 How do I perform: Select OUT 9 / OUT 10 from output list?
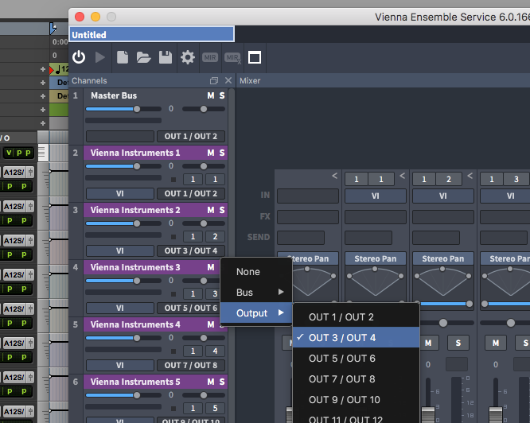[356, 400]
